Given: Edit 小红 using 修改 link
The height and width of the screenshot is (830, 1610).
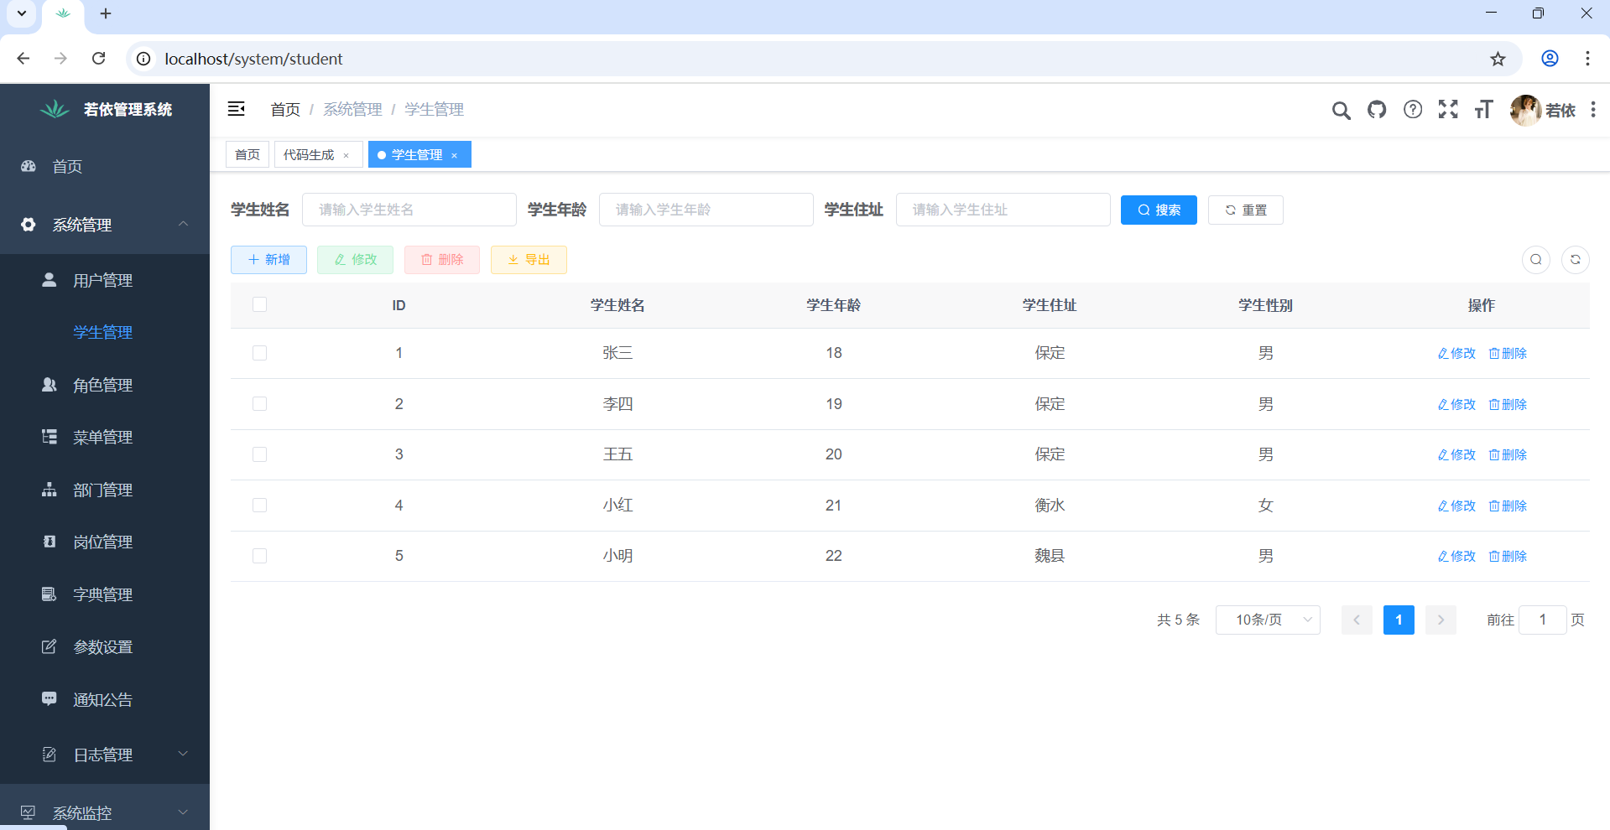Looking at the screenshot, I should (1456, 506).
